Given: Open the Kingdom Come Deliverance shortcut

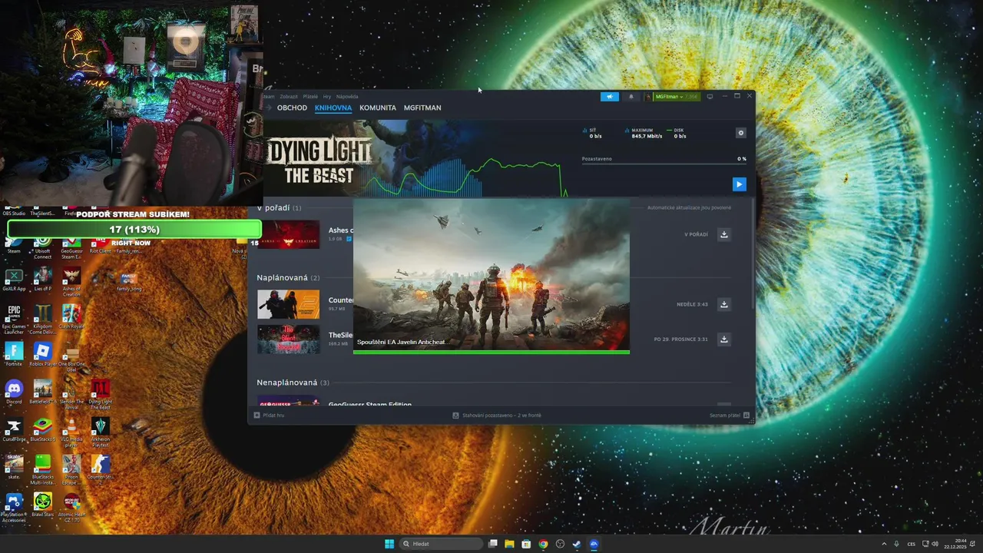Looking at the screenshot, I should point(42,319).
